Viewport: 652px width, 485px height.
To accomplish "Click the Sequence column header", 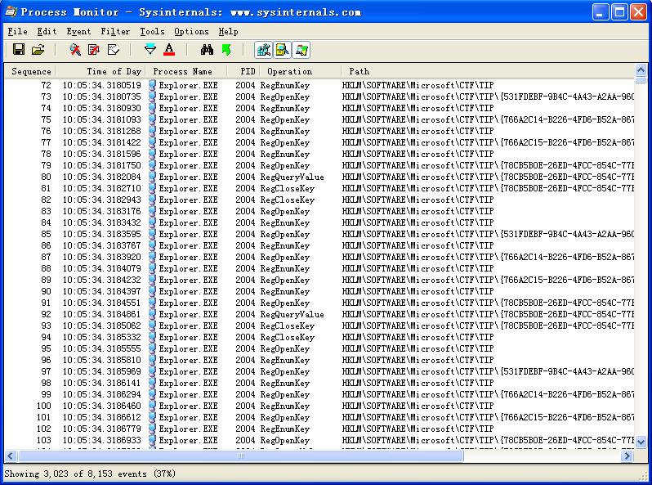I will (30, 72).
